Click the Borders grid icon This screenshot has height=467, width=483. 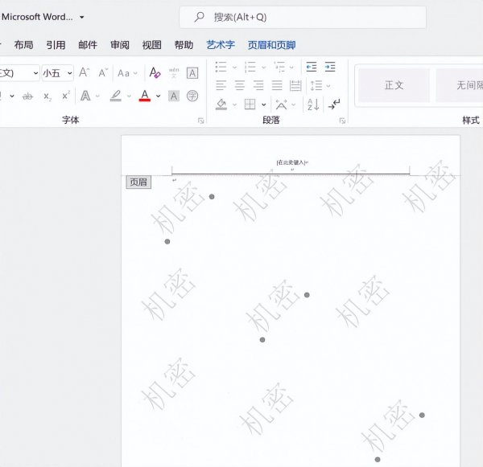[250, 104]
